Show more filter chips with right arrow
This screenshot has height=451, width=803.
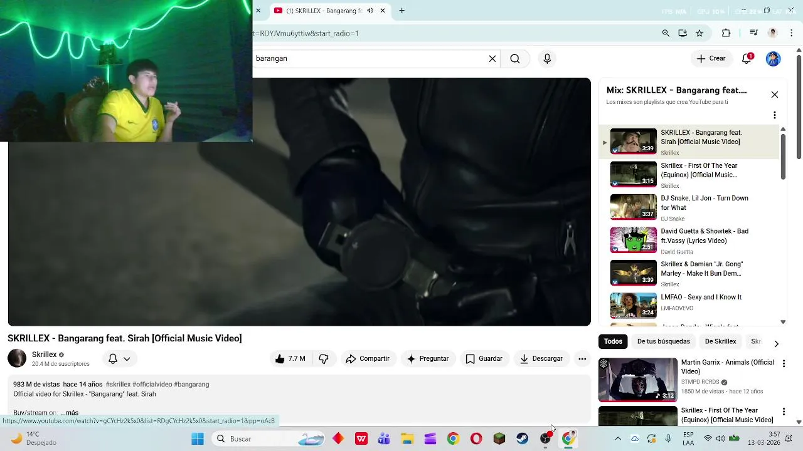tap(776, 343)
